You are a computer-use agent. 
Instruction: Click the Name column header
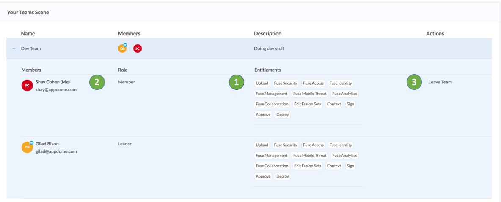click(x=28, y=33)
